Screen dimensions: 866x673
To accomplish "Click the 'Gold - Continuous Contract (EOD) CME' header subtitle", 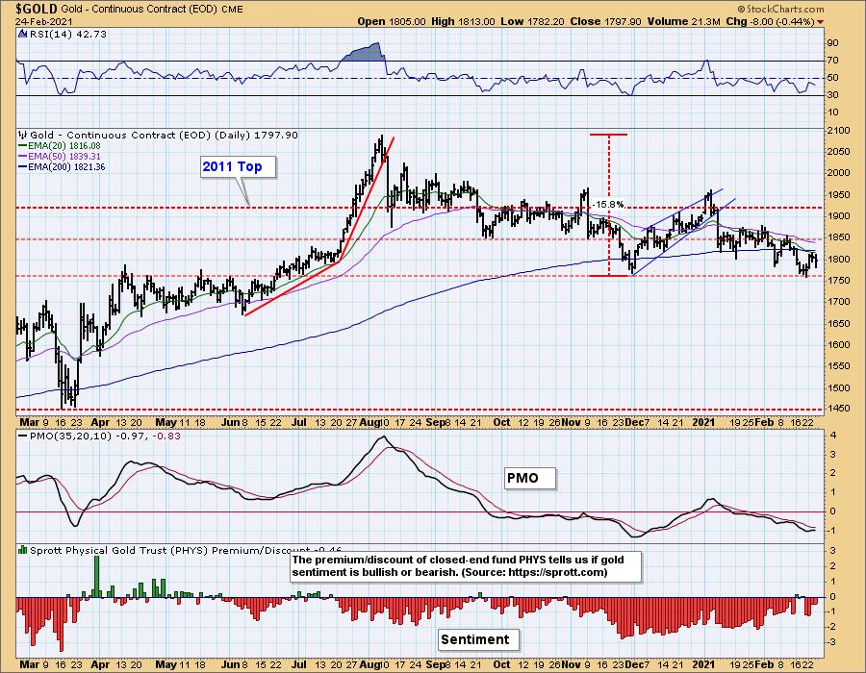I will pyautogui.click(x=152, y=9).
